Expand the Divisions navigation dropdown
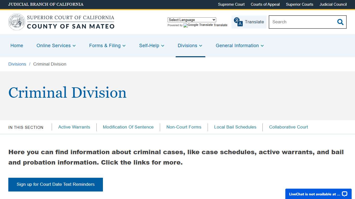This screenshot has width=355, height=199. tap(190, 46)
